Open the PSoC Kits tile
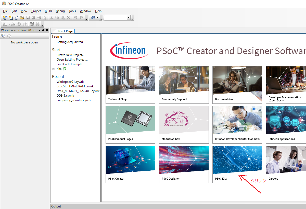This screenshot has width=306, height=209. pos(237,164)
